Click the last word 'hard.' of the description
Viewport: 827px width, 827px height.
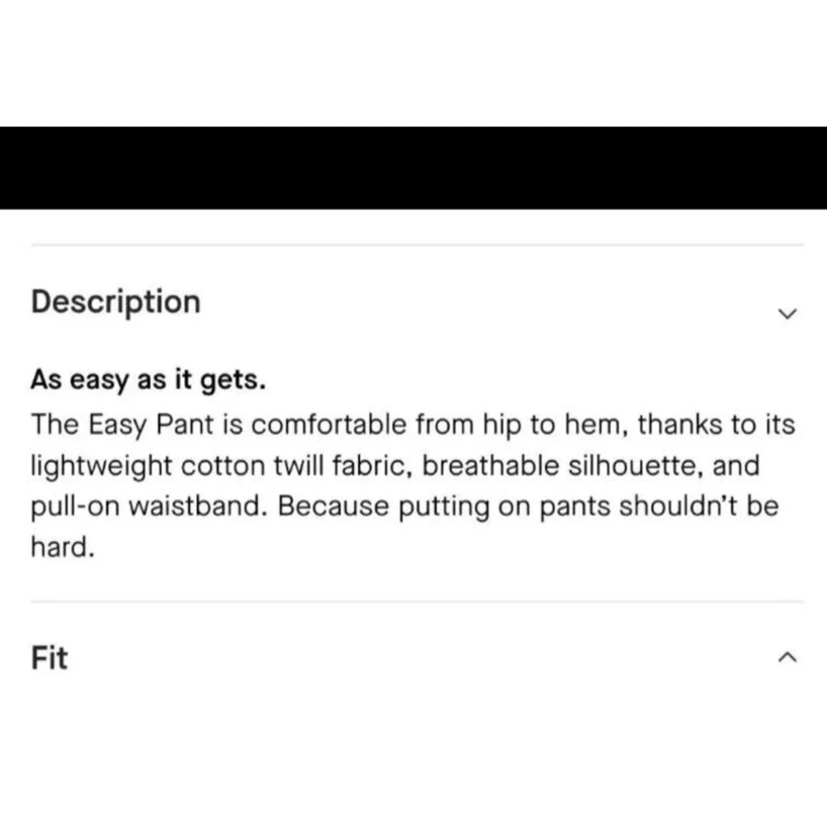pos(63,547)
